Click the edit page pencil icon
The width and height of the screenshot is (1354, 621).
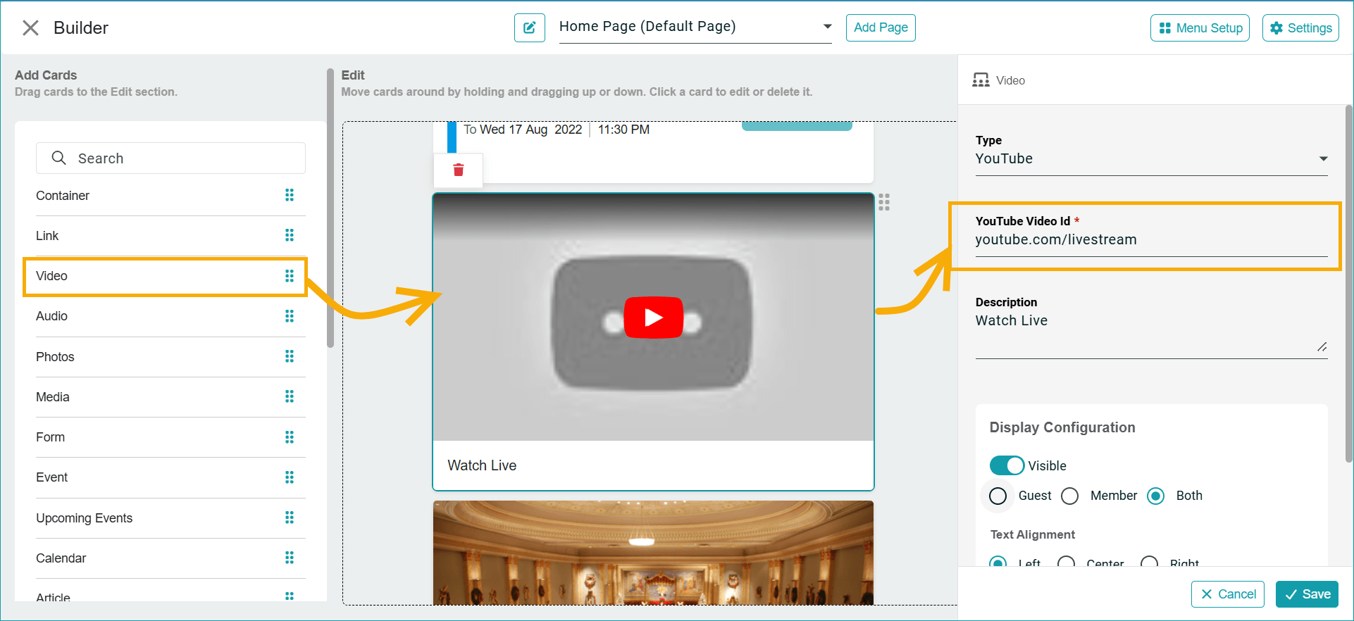[x=529, y=27]
